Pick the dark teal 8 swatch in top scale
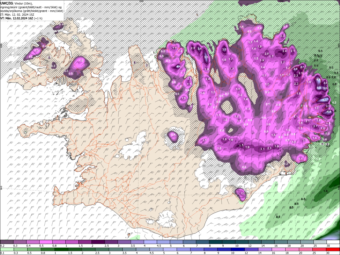The image size is (340, 255). click(x=215, y=242)
